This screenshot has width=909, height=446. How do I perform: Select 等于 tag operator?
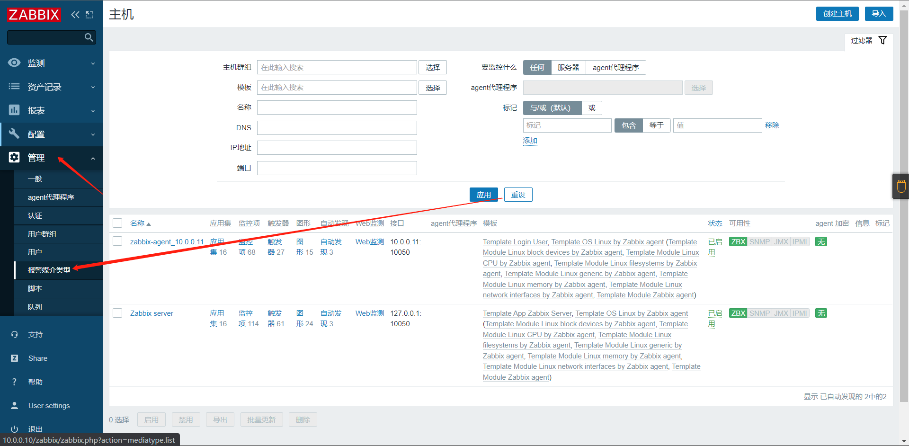click(657, 125)
